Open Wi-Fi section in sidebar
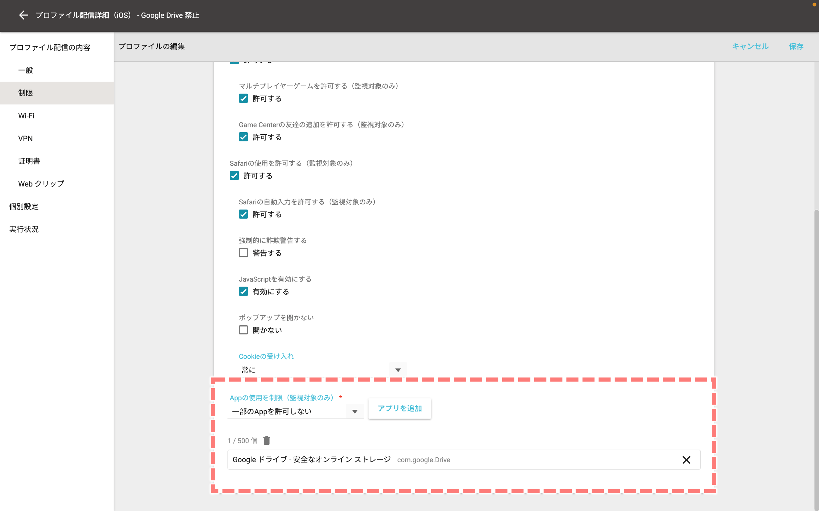Screen dimensions: 819x511 tap(57, 116)
